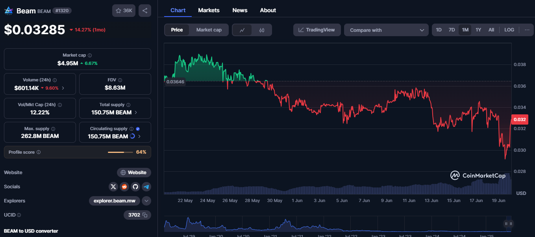Open the Reddit social link
This screenshot has width=535, height=237.
coord(124,187)
